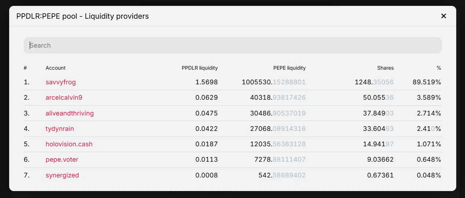Image resolution: width=465 pixels, height=198 pixels.
Task: Open the arcelcalvin9 account link
Action: (64, 98)
